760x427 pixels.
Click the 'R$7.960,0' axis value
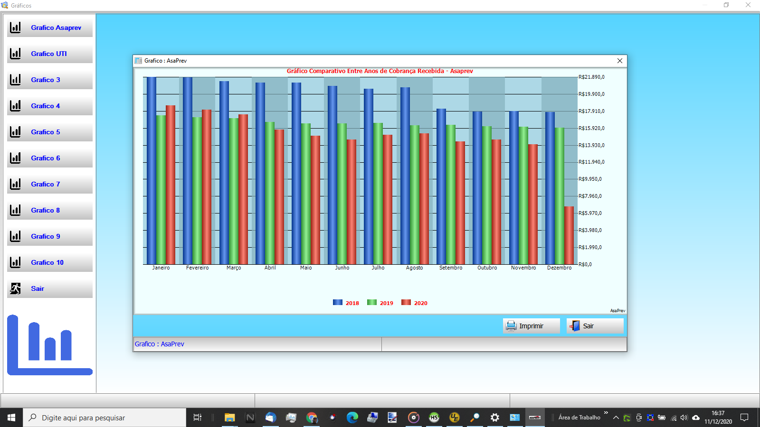[x=590, y=196]
